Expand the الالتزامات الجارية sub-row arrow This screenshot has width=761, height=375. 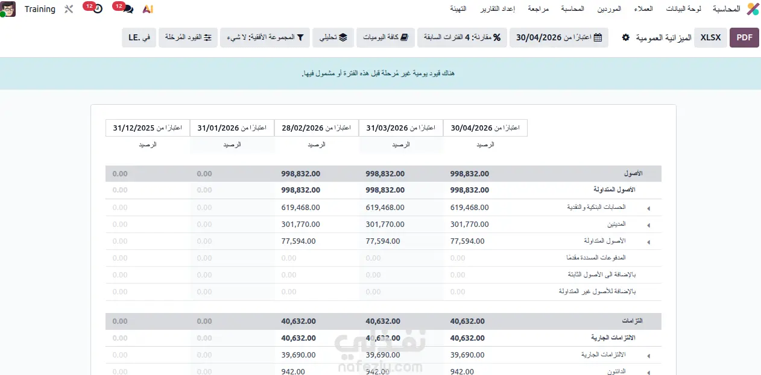649,355
